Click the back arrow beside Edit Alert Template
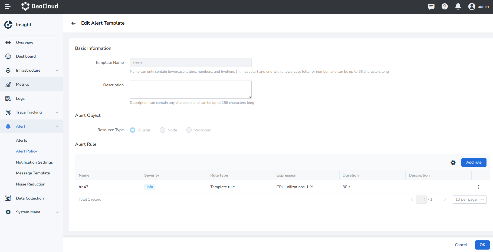The image size is (493, 252). [x=73, y=23]
